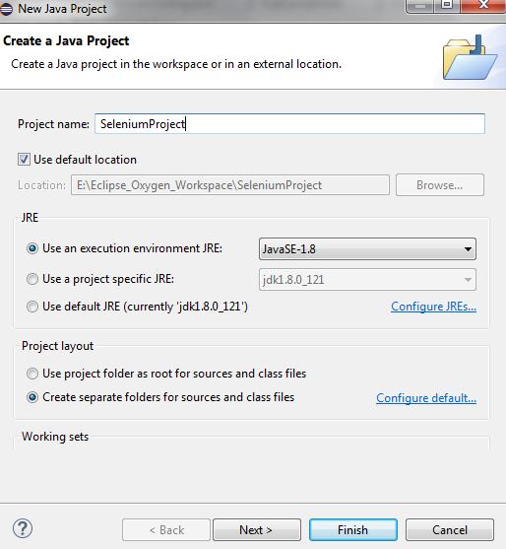Open the Configure JREs... link
The height and width of the screenshot is (549, 506).
pos(433,307)
